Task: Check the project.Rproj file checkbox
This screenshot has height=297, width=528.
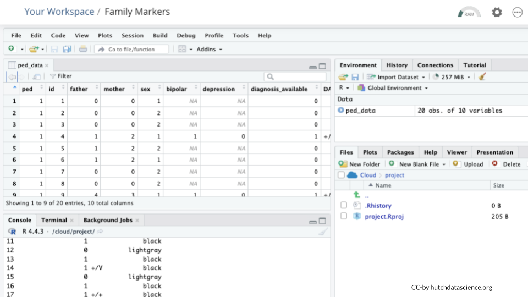Action: (x=343, y=216)
